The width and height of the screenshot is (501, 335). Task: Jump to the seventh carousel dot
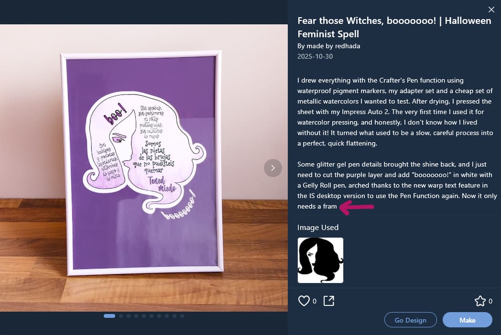159,316
